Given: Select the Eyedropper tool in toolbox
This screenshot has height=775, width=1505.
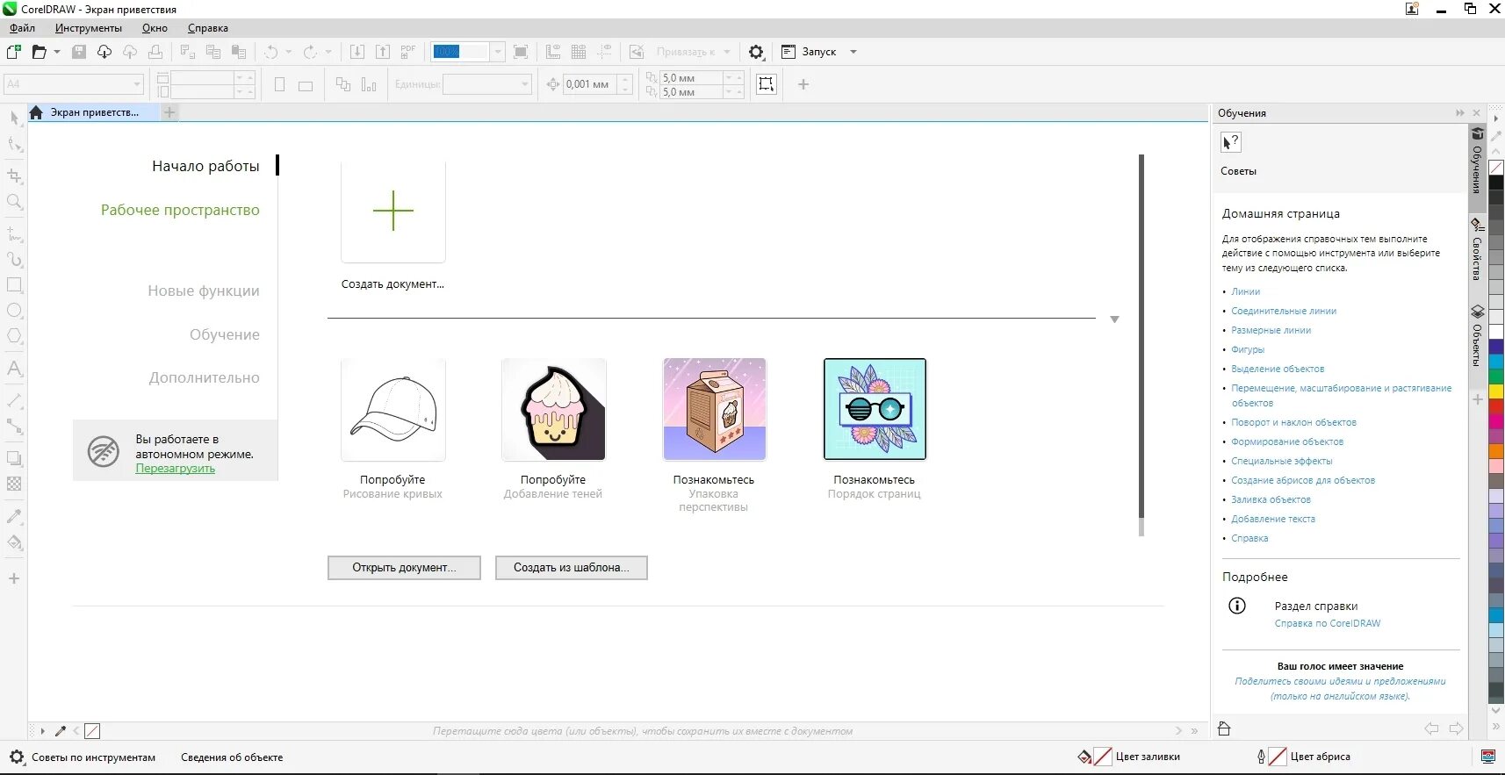Looking at the screenshot, I should pos(14,516).
